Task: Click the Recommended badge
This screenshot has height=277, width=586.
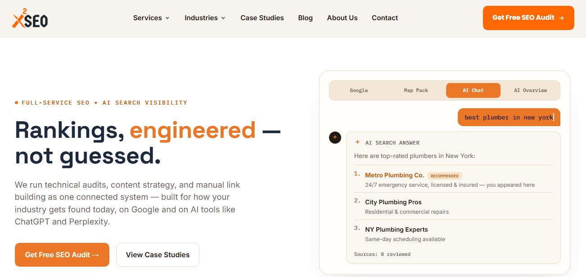Action: point(445,176)
